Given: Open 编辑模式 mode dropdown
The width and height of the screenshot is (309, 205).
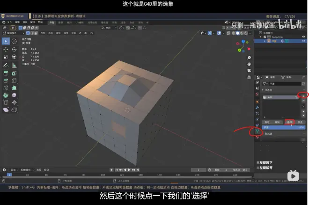Looking at the screenshot, I should point(14,33).
